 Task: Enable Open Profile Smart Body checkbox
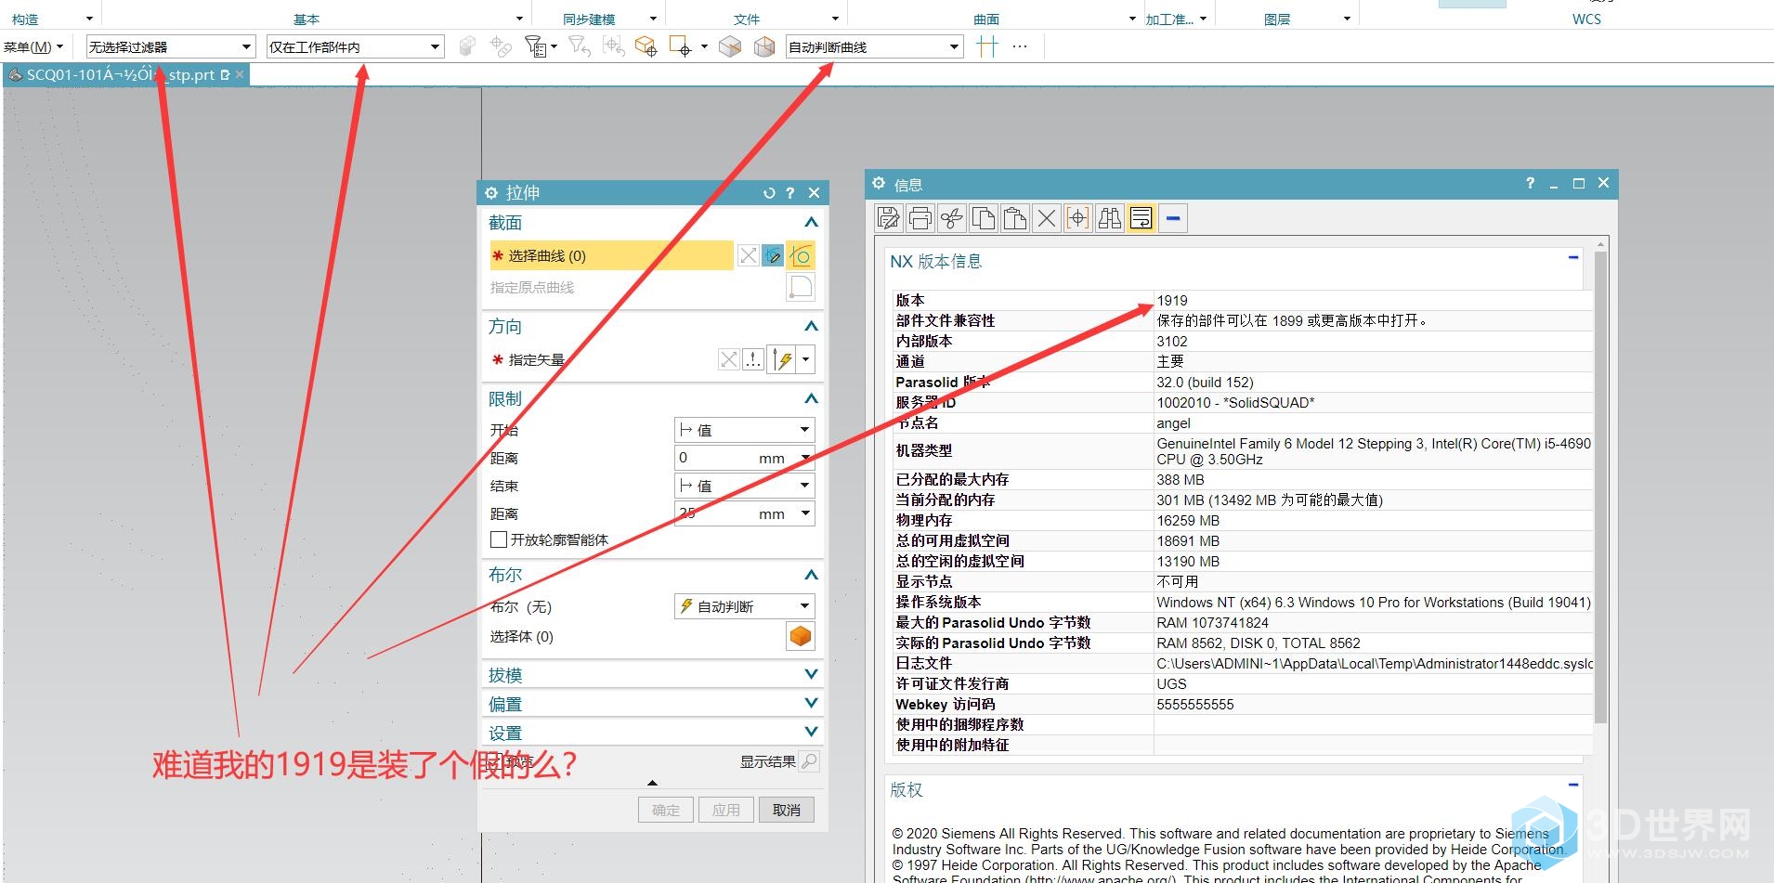pos(499,539)
